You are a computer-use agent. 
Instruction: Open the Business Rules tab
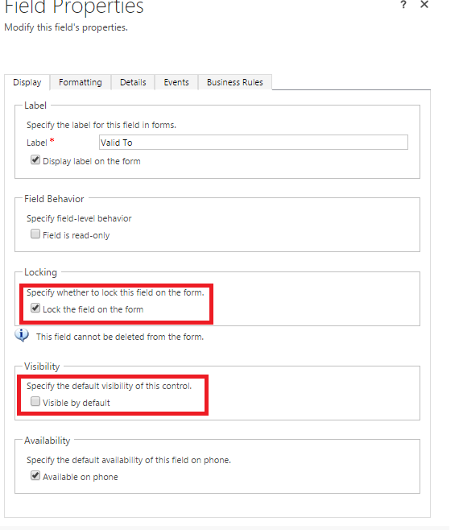click(235, 82)
